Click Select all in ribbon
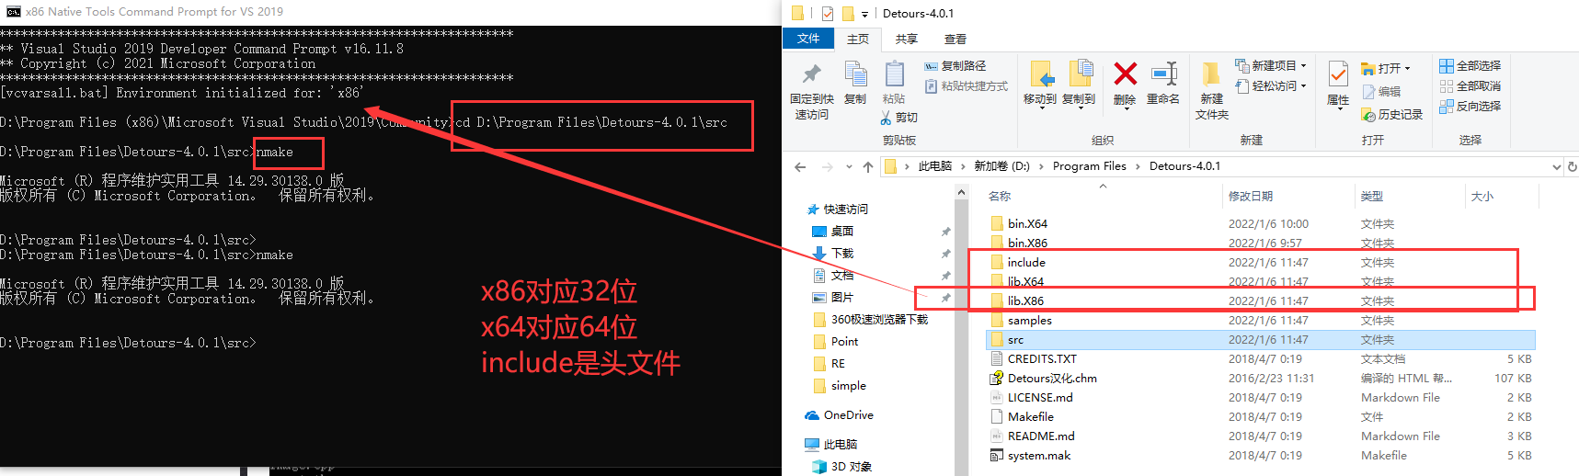Viewport: 1579px width, 476px height. (x=1470, y=66)
